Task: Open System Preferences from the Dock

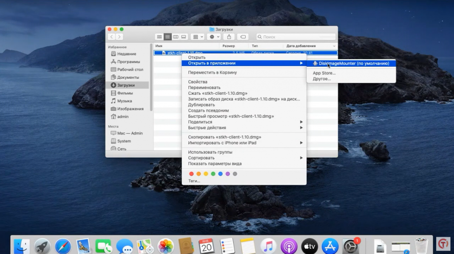Action: (351, 246)
